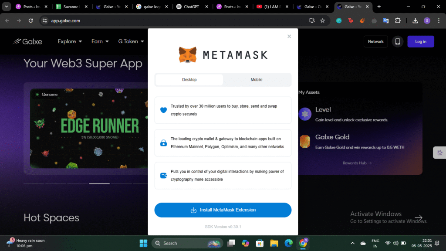Open Microsoft Store from the taskbar
Screen dimensions: 446x251
[260, 243]
